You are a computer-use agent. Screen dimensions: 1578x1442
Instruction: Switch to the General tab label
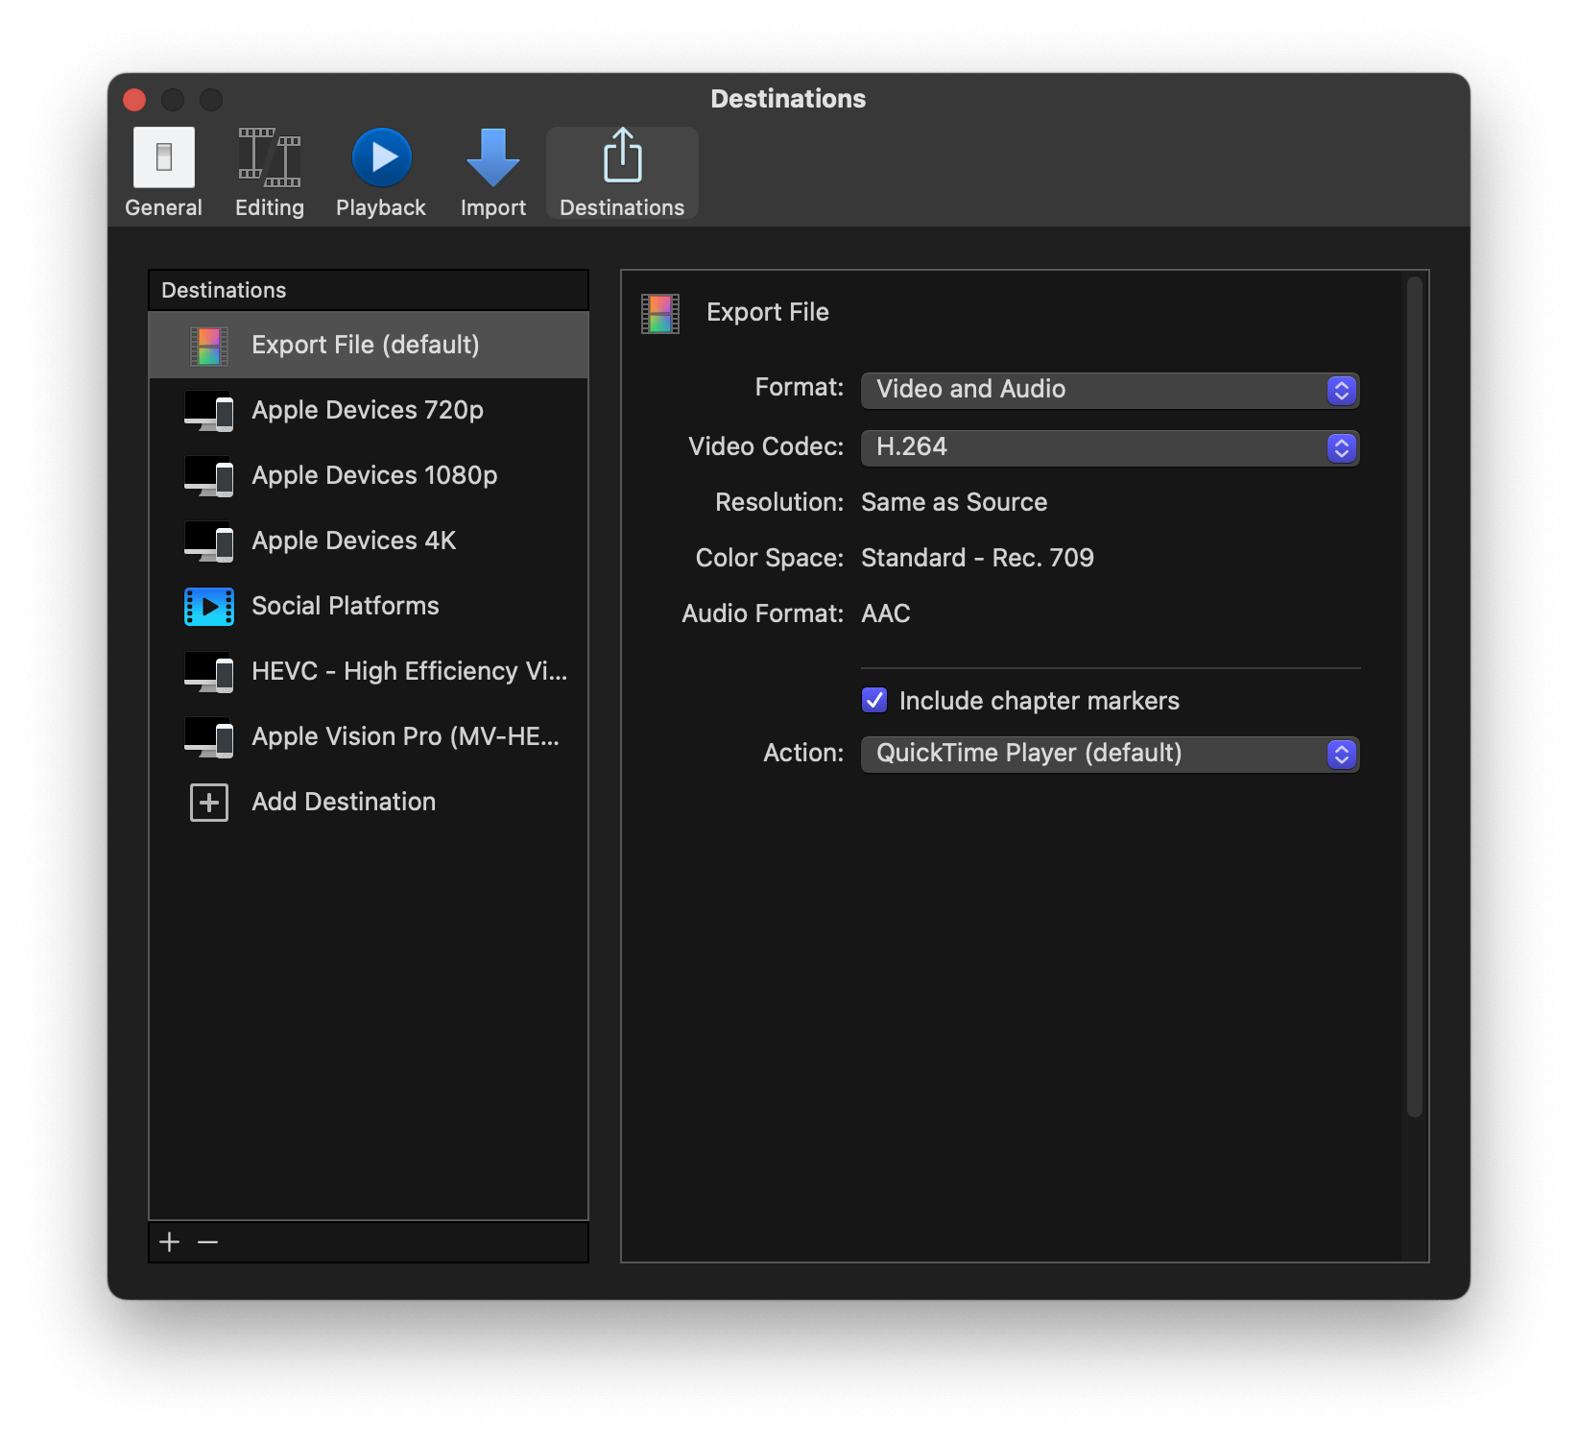coord(163,207)
